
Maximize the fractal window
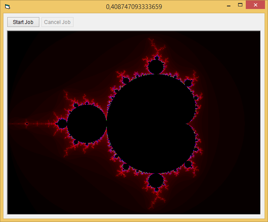tap(240, 6)
